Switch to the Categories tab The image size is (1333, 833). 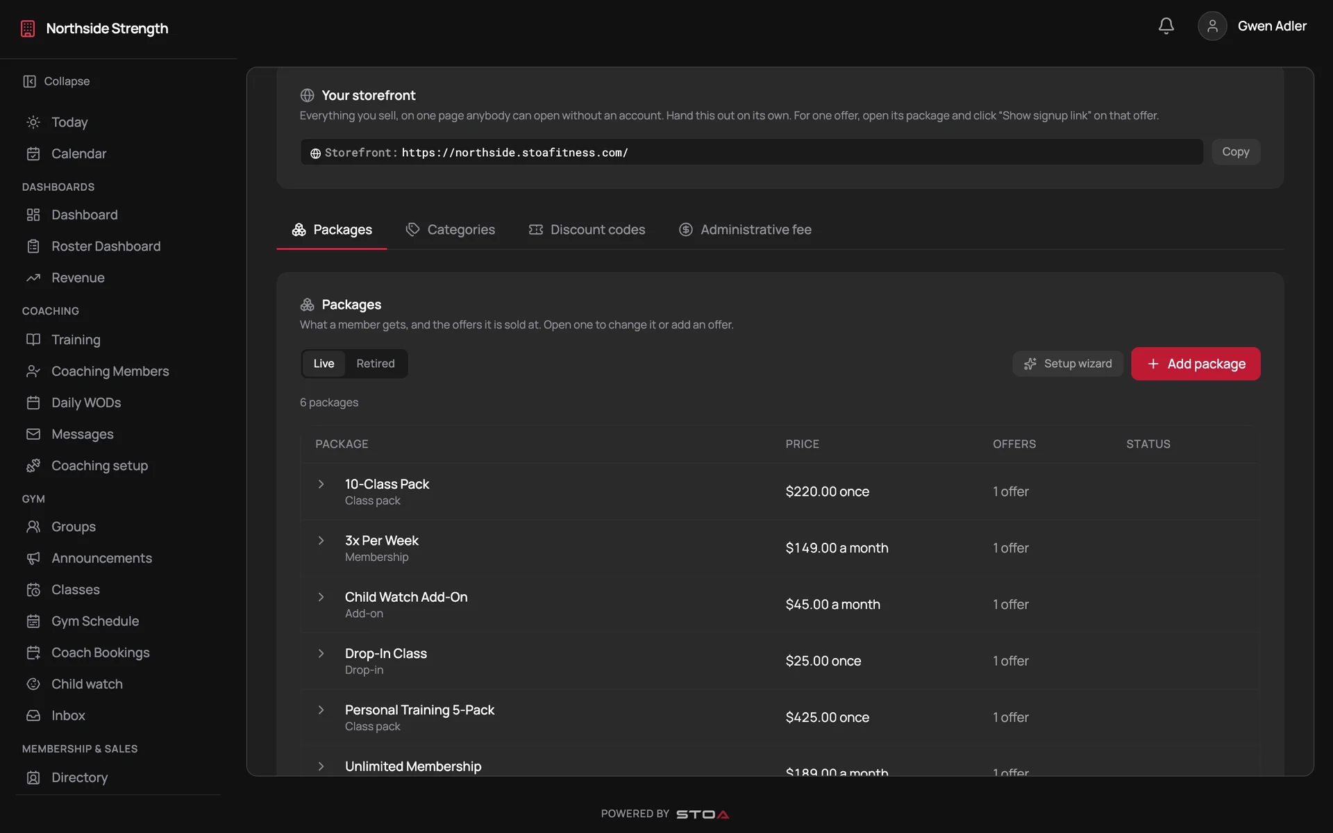pyautogui.click(x=450, y=230)
